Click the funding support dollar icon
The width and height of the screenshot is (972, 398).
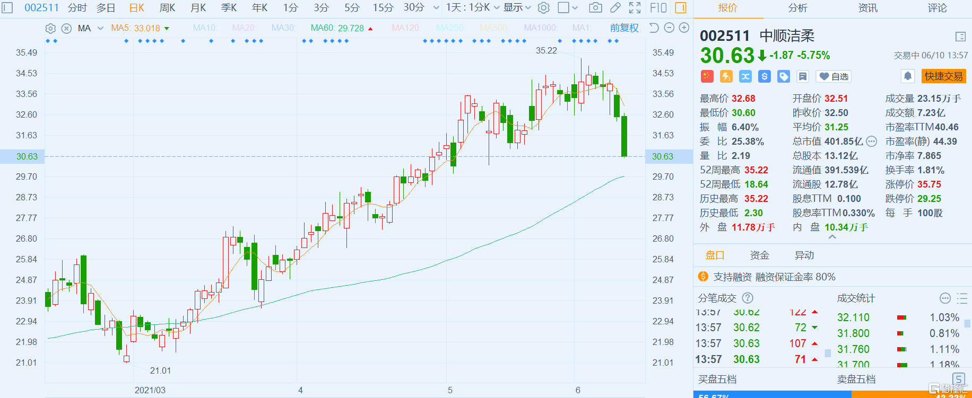pyautogui.click(x=703, y=277)
